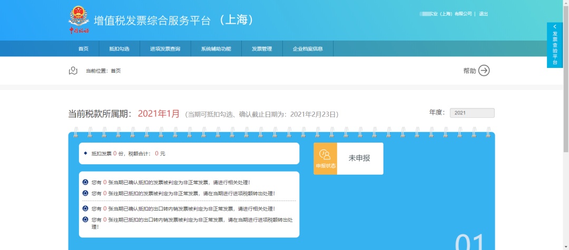Open the 年度 2021 year dropdown
569x250 pixels.
tap(472, 113)
